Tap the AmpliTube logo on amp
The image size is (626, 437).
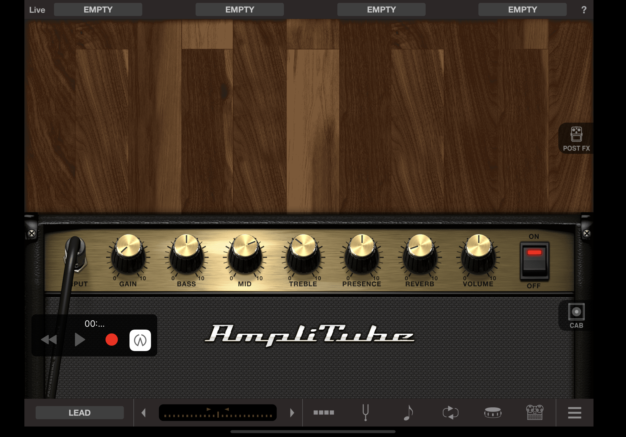tap(309, 335)
